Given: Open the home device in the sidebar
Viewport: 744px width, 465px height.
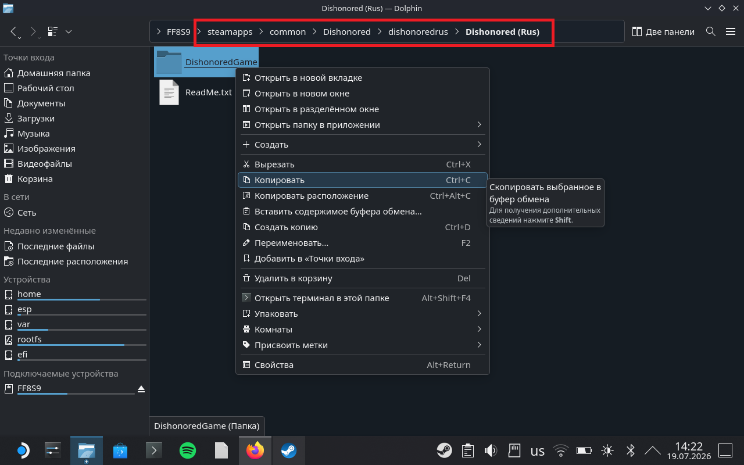Looking at the screenshot, I should (x=74, y=295).
